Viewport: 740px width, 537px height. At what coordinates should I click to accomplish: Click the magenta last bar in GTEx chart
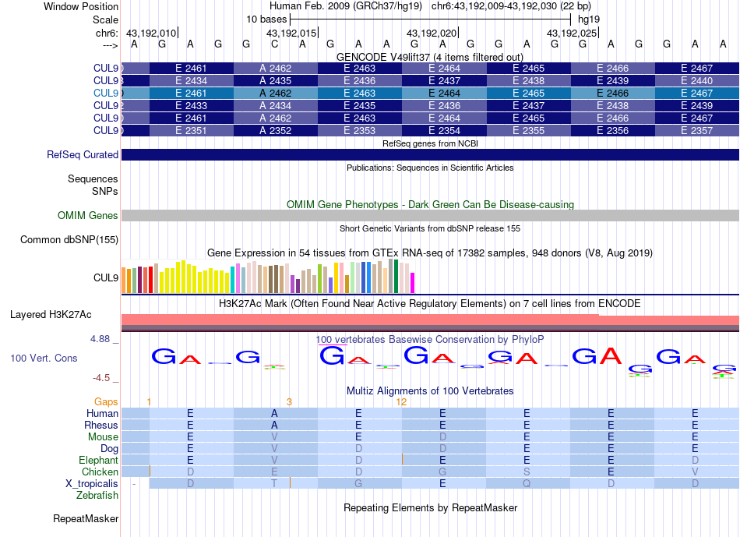pos(413,283)
